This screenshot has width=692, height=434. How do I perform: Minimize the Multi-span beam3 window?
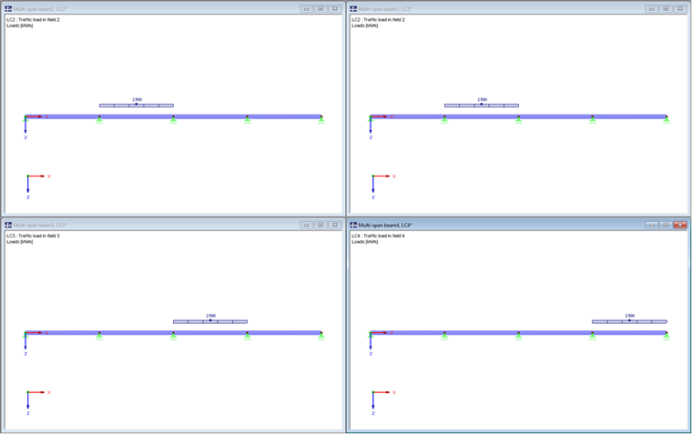(306, 225)
